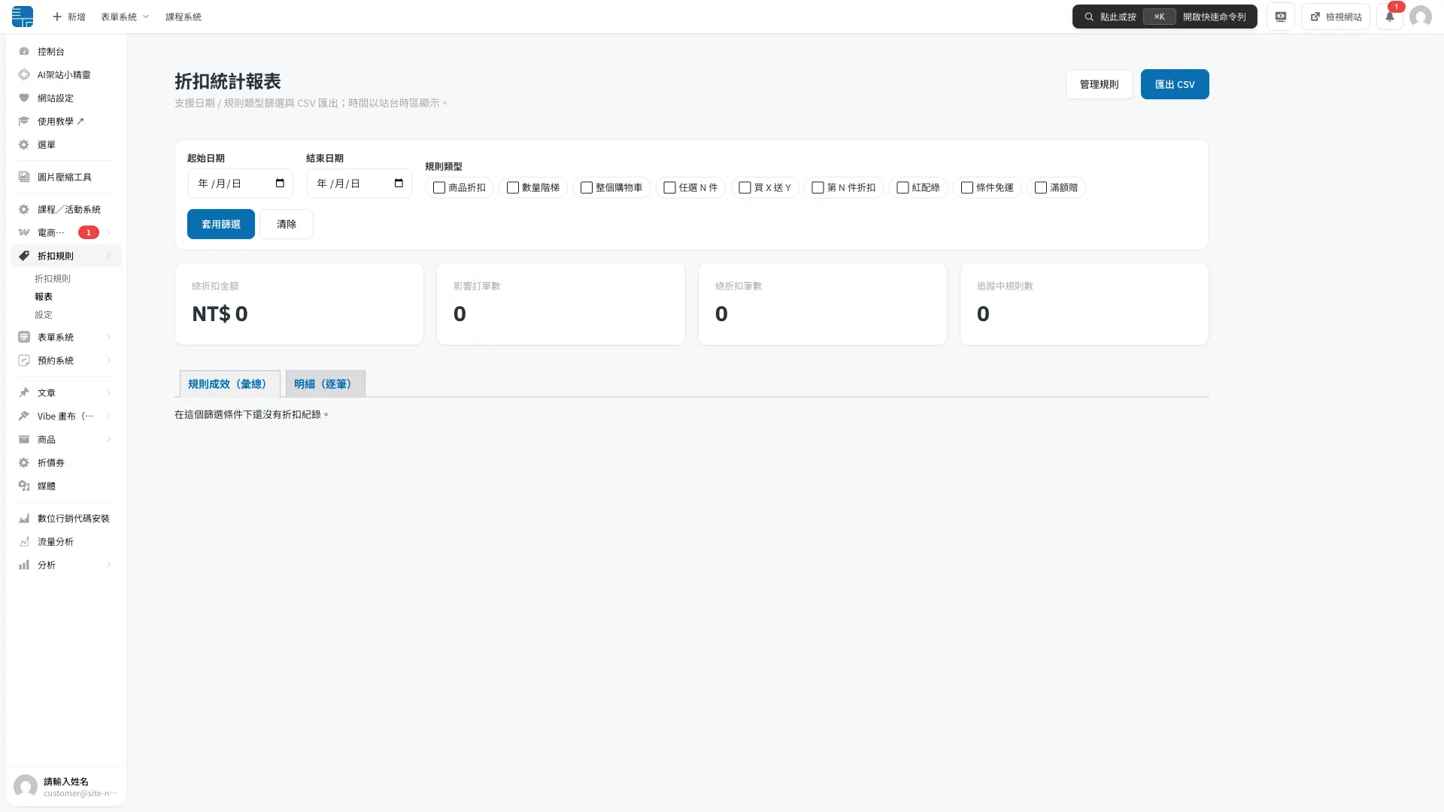Switch to the 規則成效（彙總）tab
1444x812 pixels.
[x=229, y=383]
